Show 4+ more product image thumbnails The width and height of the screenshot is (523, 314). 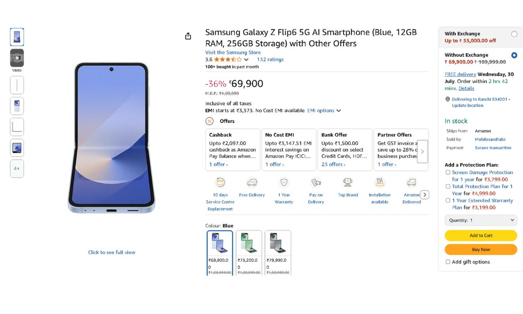(17, 168)
